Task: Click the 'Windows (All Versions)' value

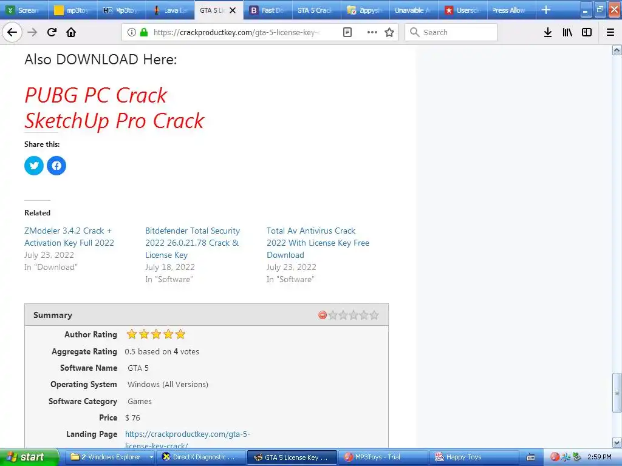Action: tap(168, 384)
